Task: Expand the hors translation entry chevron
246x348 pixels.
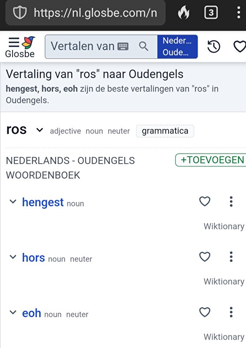Action: pos(13,257)
